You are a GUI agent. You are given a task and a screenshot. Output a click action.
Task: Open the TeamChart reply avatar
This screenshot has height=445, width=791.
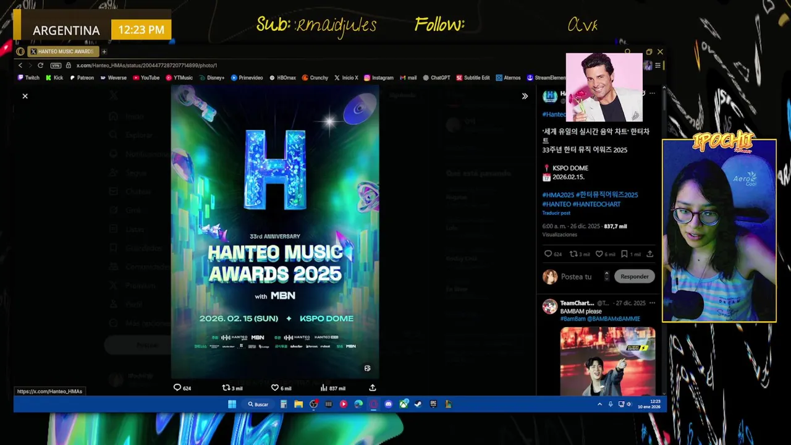(549, 307)
